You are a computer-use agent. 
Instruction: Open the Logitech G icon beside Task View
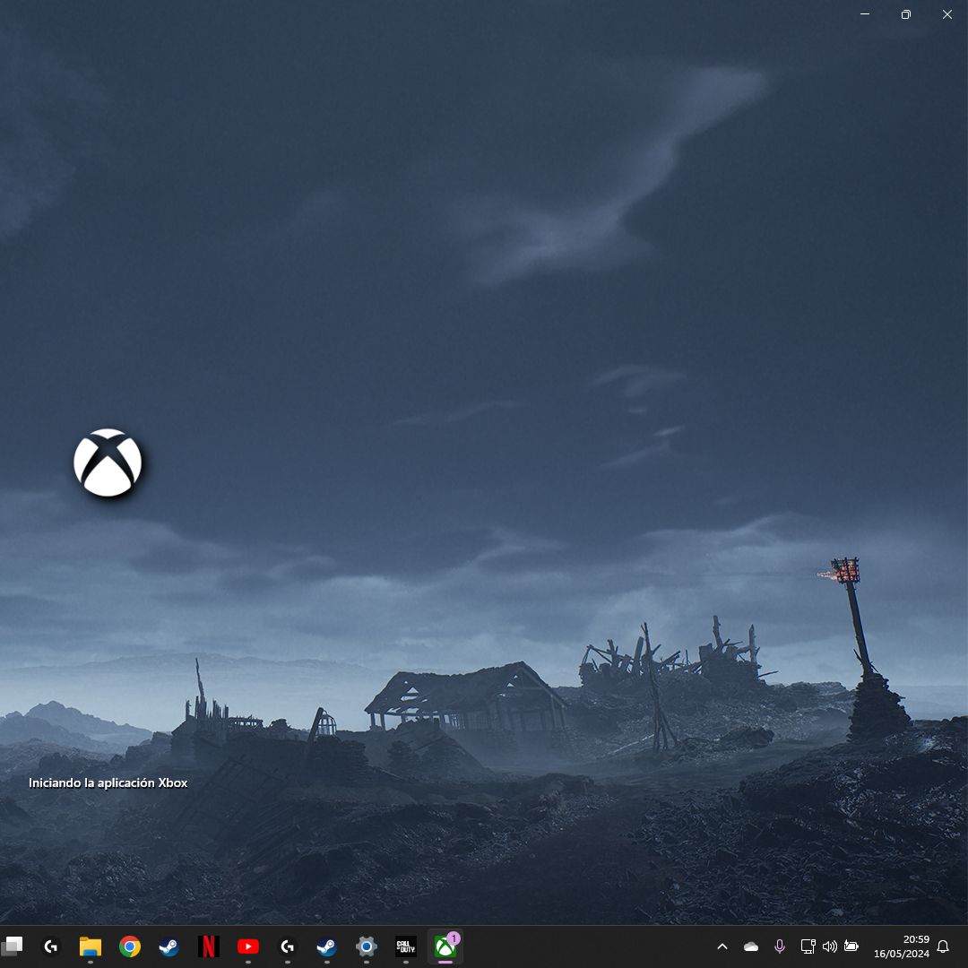pos(50,946)
